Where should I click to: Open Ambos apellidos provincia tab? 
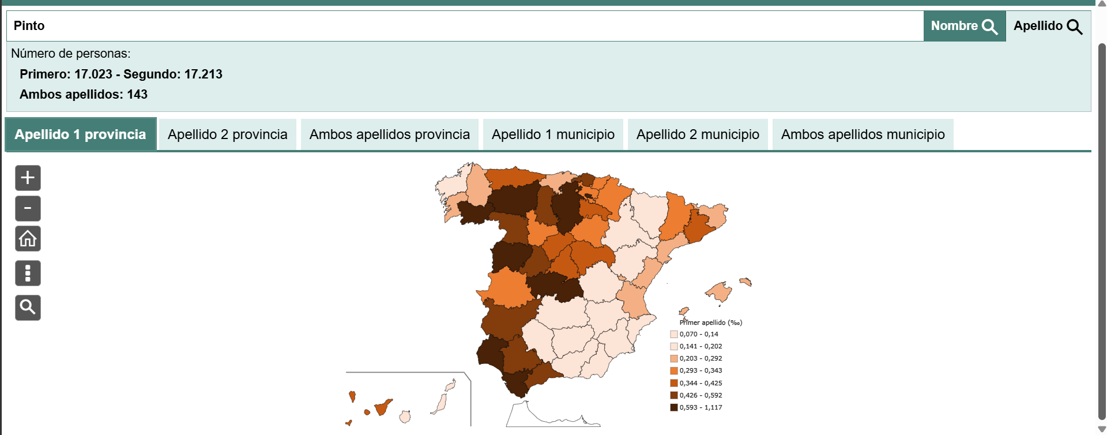click(x=389, y=134)
